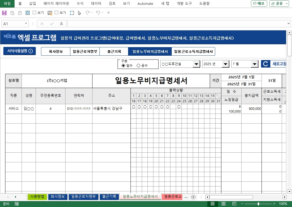Click the select objects arrow cursor icon

pyautogui.click(x=79, y=13)
